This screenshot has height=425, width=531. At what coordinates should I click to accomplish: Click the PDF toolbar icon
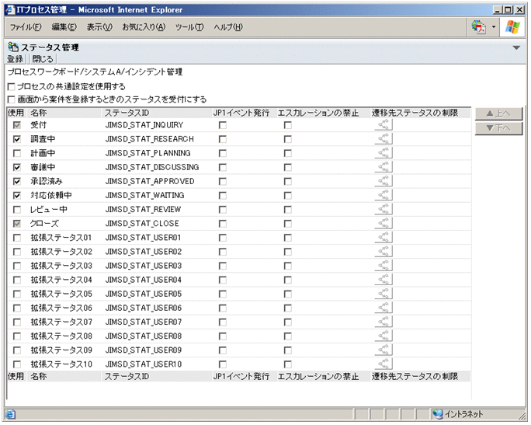[478, 27]
